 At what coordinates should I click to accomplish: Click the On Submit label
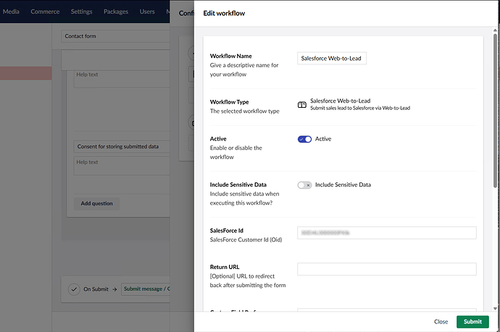pos(96,289)
